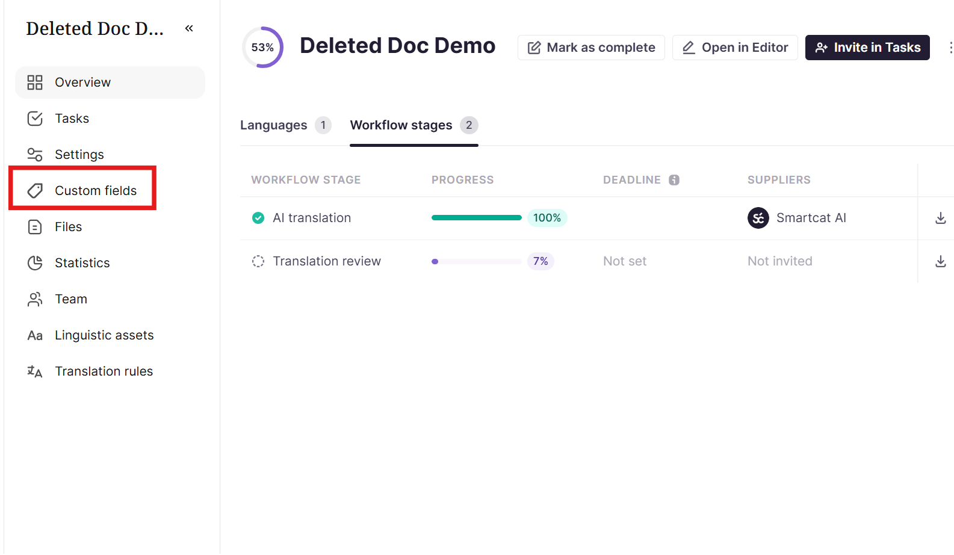The height and width of the screenshot is (555, 954).
Task: Open the more options kebab menu
Action: 950,48
